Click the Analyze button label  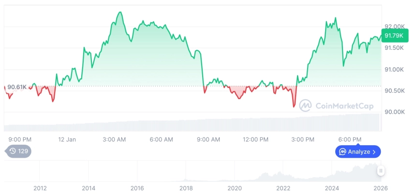(358, 152)
